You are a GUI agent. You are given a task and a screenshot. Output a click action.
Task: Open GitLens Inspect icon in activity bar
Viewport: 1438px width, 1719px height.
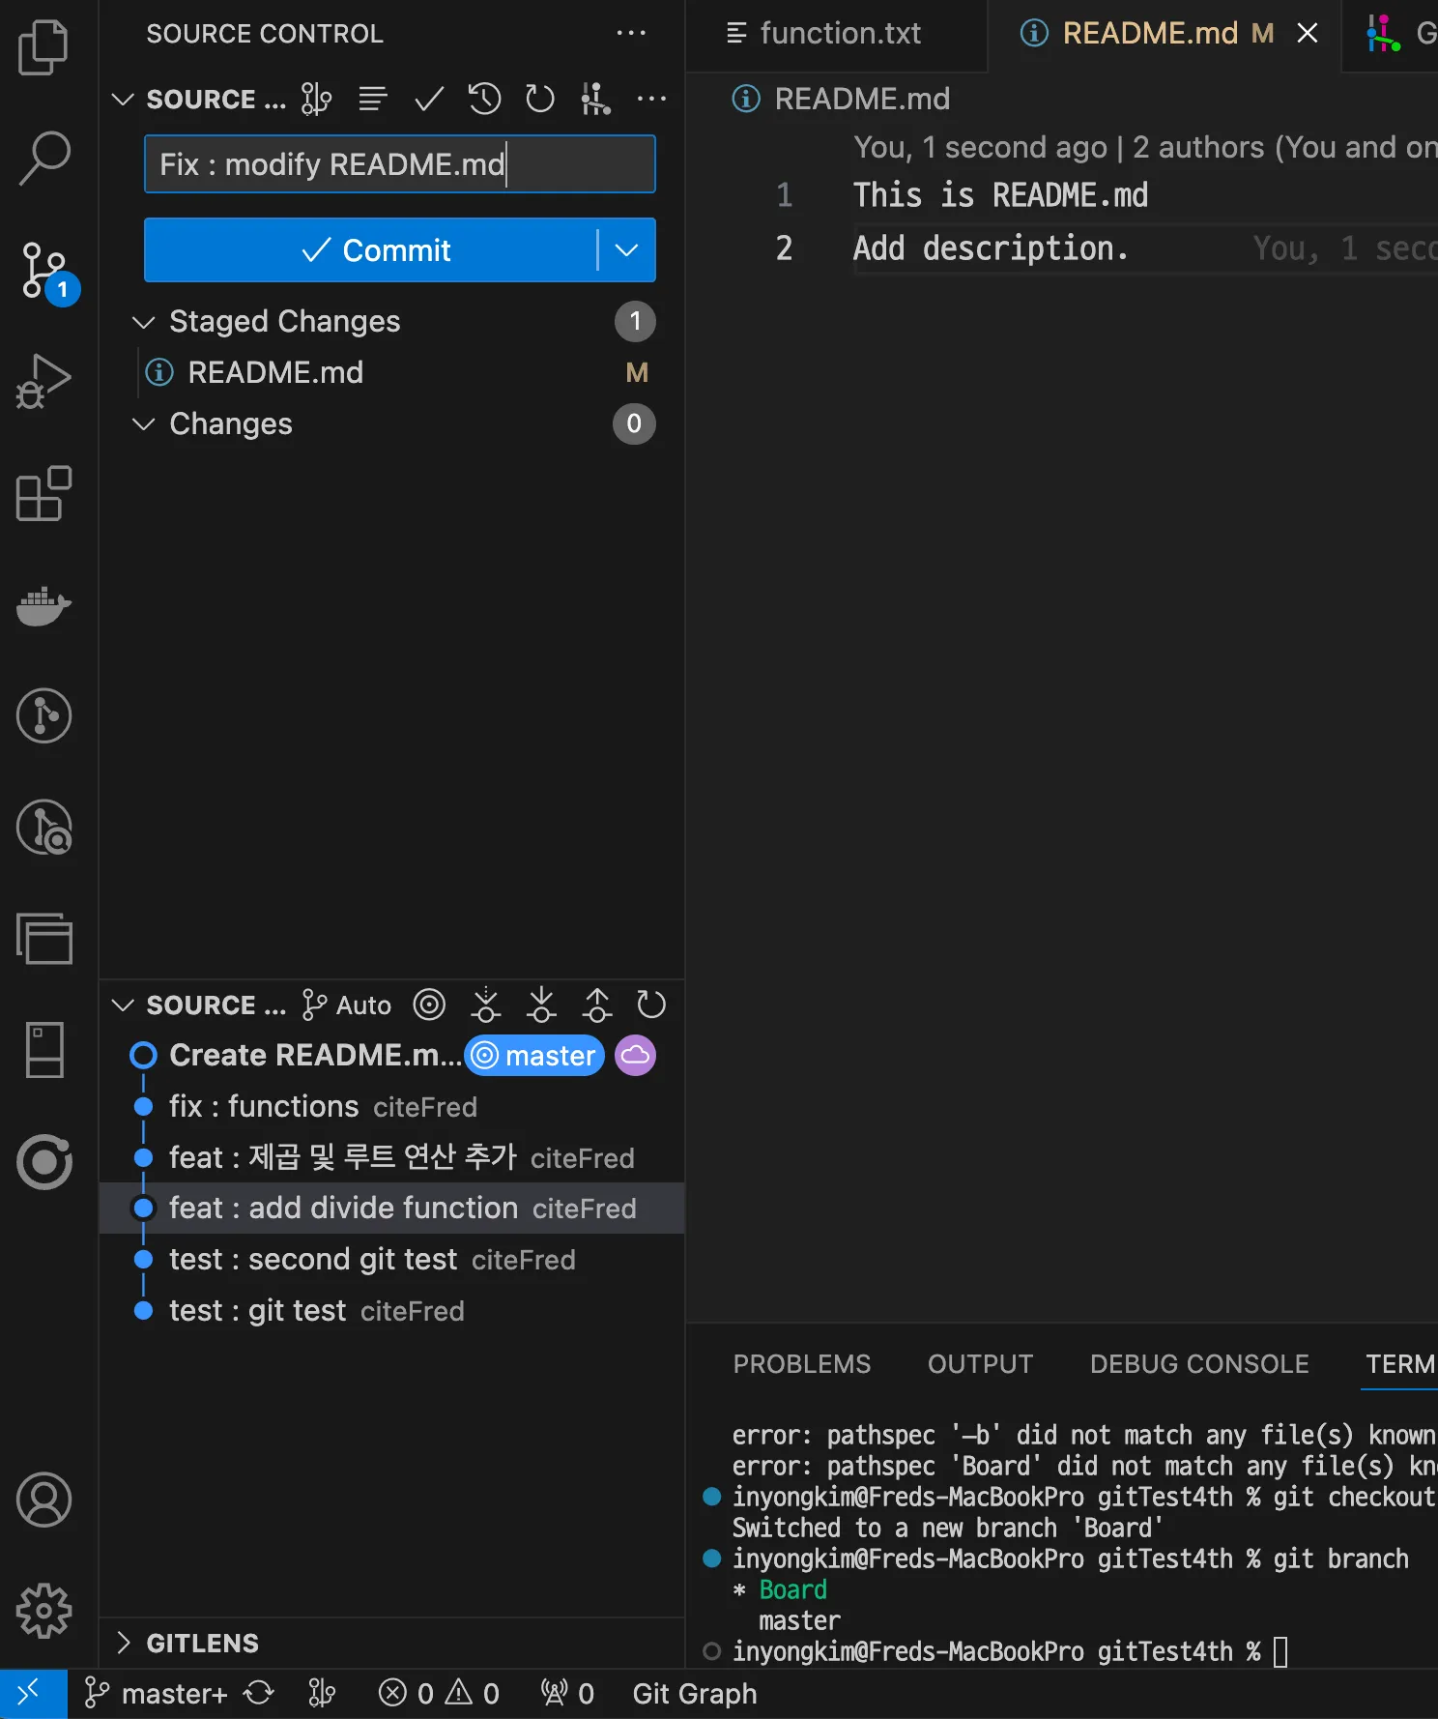[x=43, y=828]
